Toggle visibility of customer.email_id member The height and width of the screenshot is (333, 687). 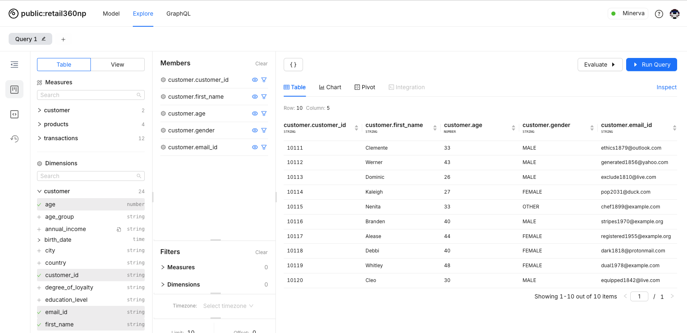pyautogui.click(x=255, y=147)
